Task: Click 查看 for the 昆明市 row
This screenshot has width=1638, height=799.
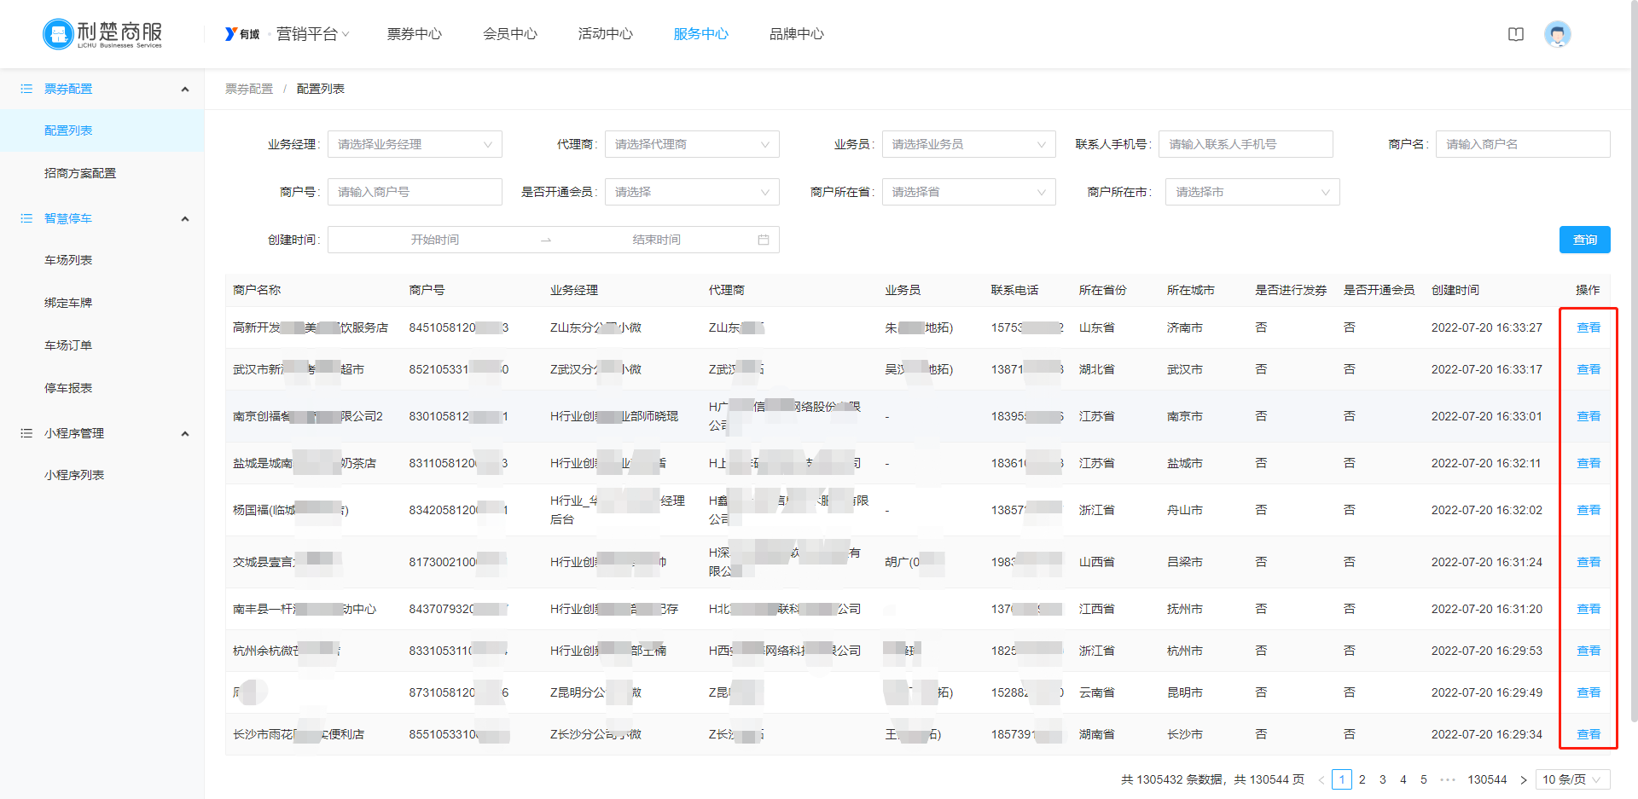Action: pos(1589,692)
